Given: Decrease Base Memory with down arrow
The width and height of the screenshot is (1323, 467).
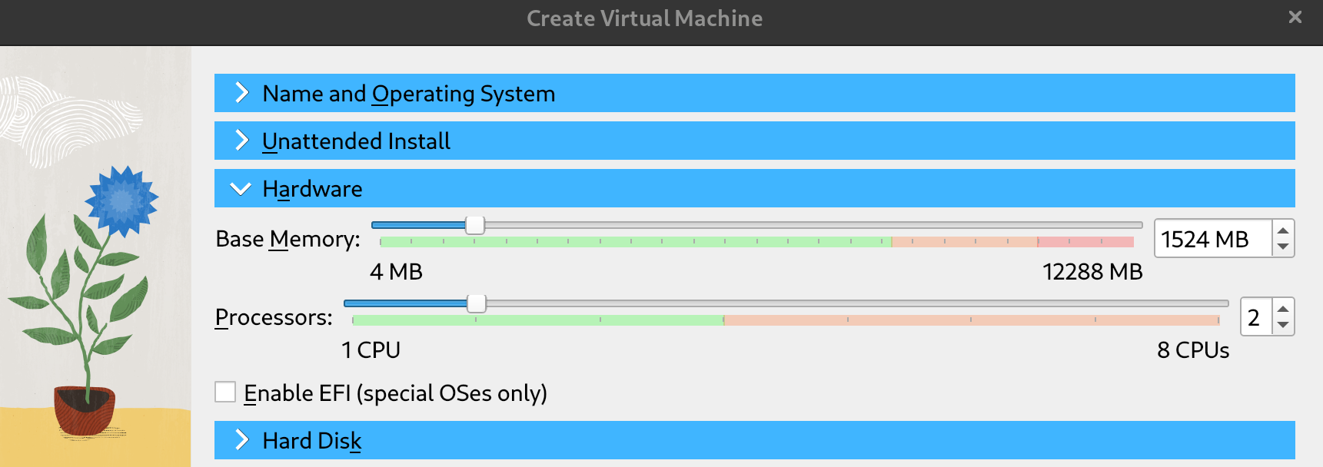Looking at the screenshot, I should point(1282,247).
